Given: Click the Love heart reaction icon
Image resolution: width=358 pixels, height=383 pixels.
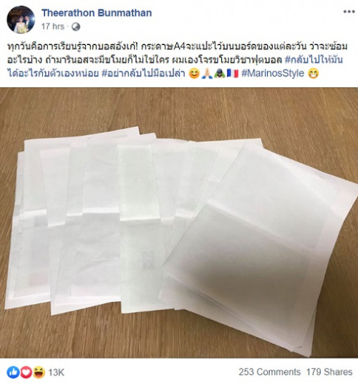Looking at the screenshot, I should 26,372.
